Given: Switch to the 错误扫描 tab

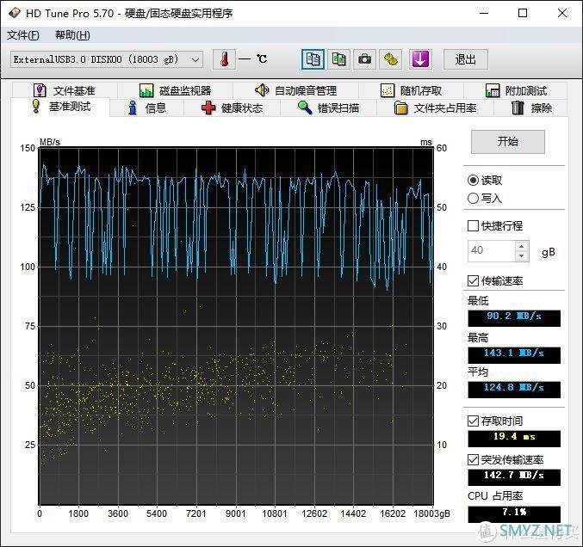Looking at the screenshot, I should [329, 108].
